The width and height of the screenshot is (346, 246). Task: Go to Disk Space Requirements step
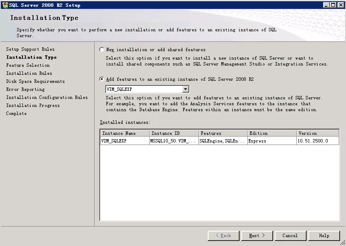pos(35,81)
